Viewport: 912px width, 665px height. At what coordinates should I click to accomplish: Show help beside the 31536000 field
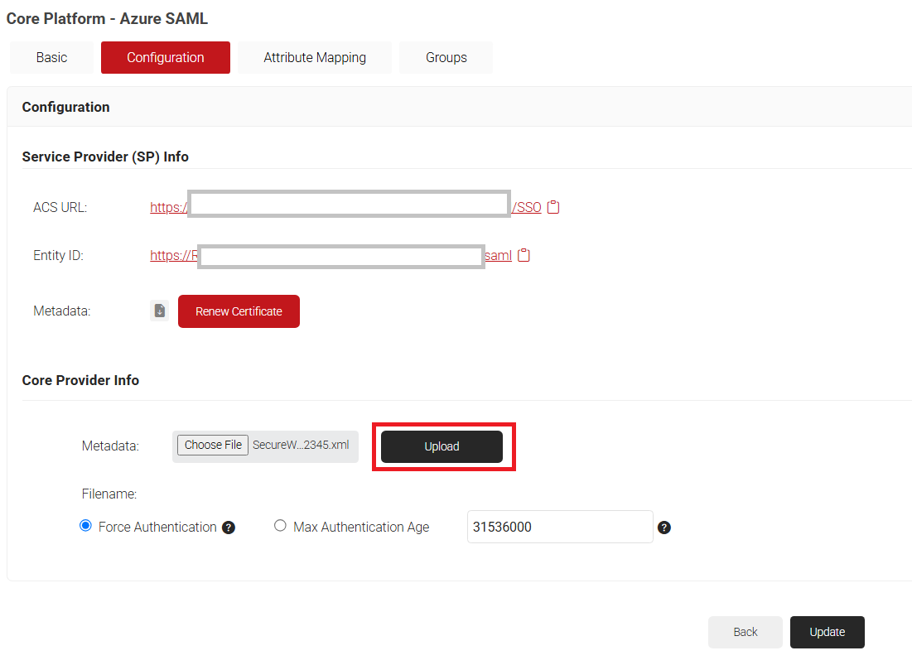pos(663,528)
